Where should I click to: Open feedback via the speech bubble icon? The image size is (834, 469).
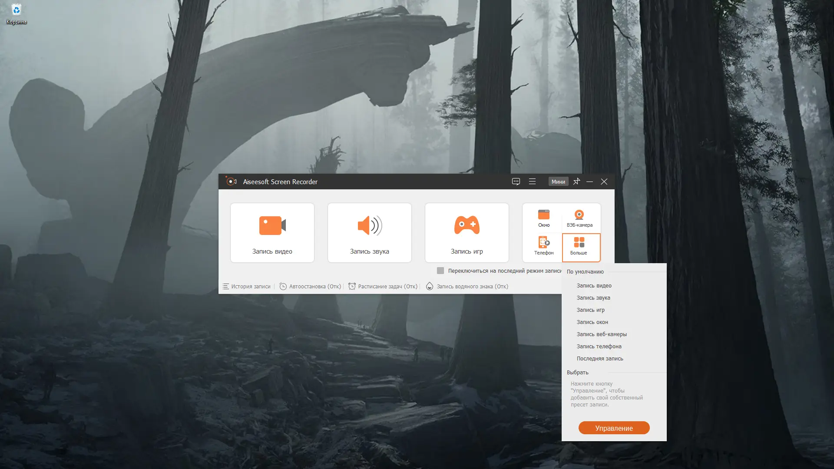click(516, 182)
